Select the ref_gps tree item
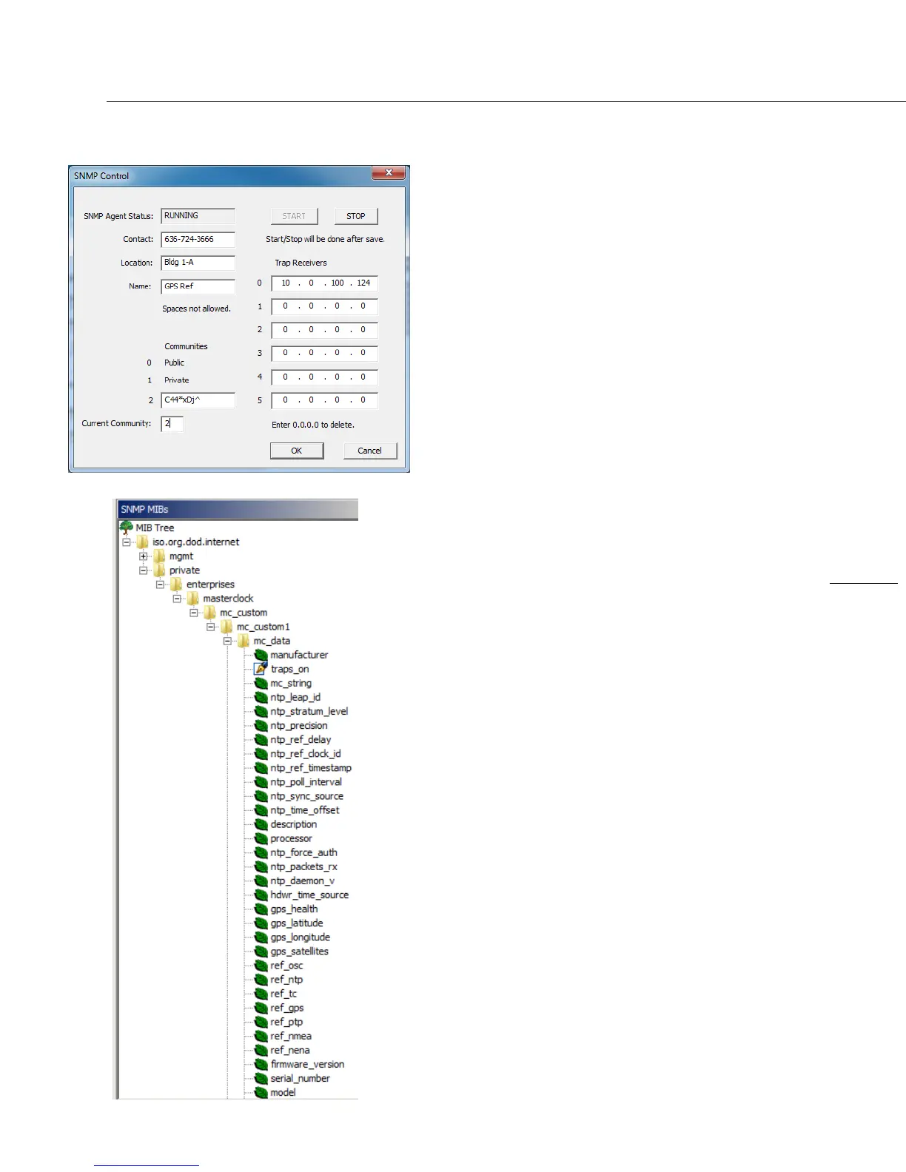The height and width of the screenshot is (1172, 906). [x=287, y=1008]
